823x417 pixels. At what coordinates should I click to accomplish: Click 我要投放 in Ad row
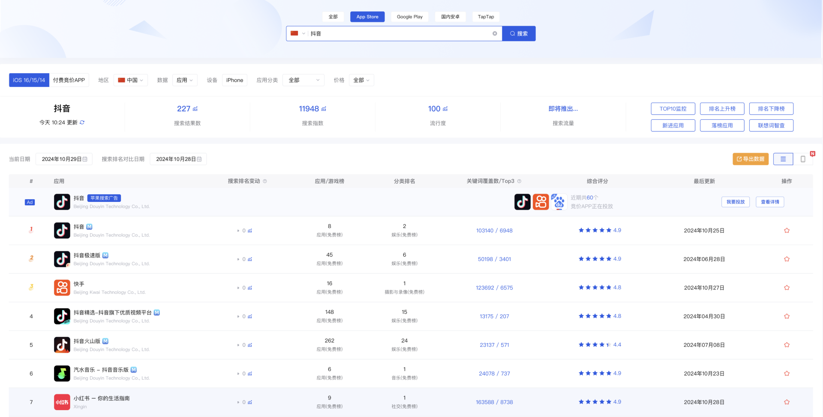click(x=736, y=202)
